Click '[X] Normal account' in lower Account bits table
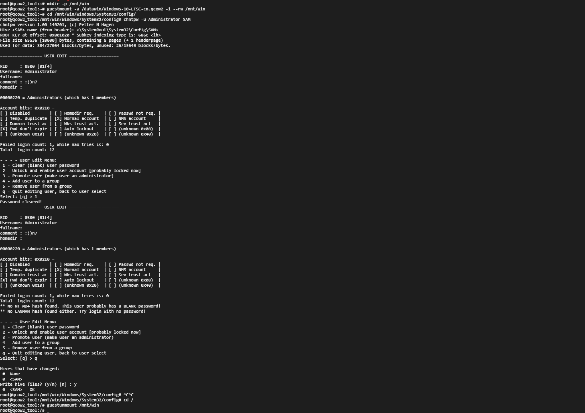 coord(77,269)
